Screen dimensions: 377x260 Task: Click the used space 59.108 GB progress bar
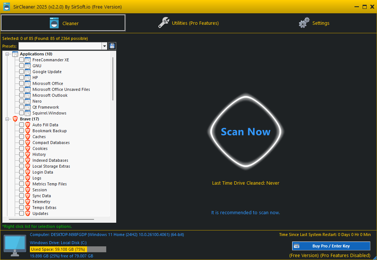[68, 249]
